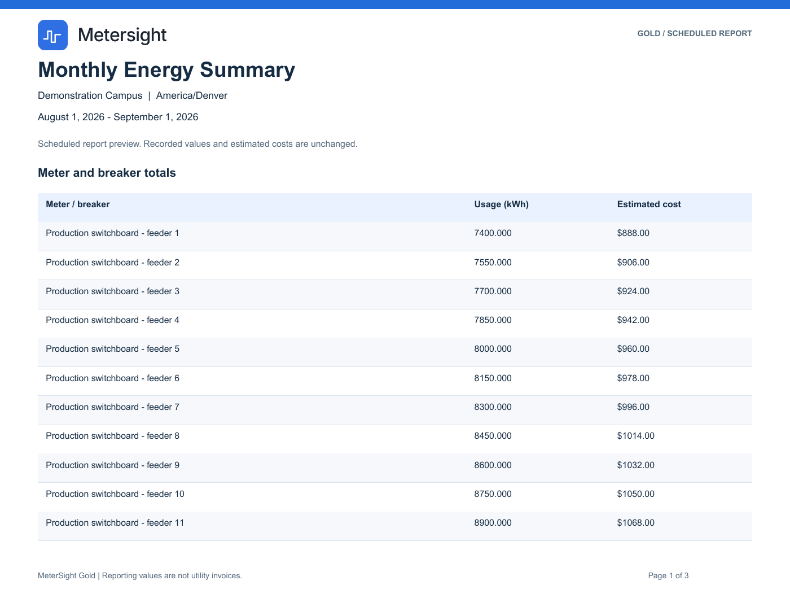Image resolution: width=790 pixels, height=611 pixels.
Task: Click the August 1, 2026 date range
Action: [118, 117]
